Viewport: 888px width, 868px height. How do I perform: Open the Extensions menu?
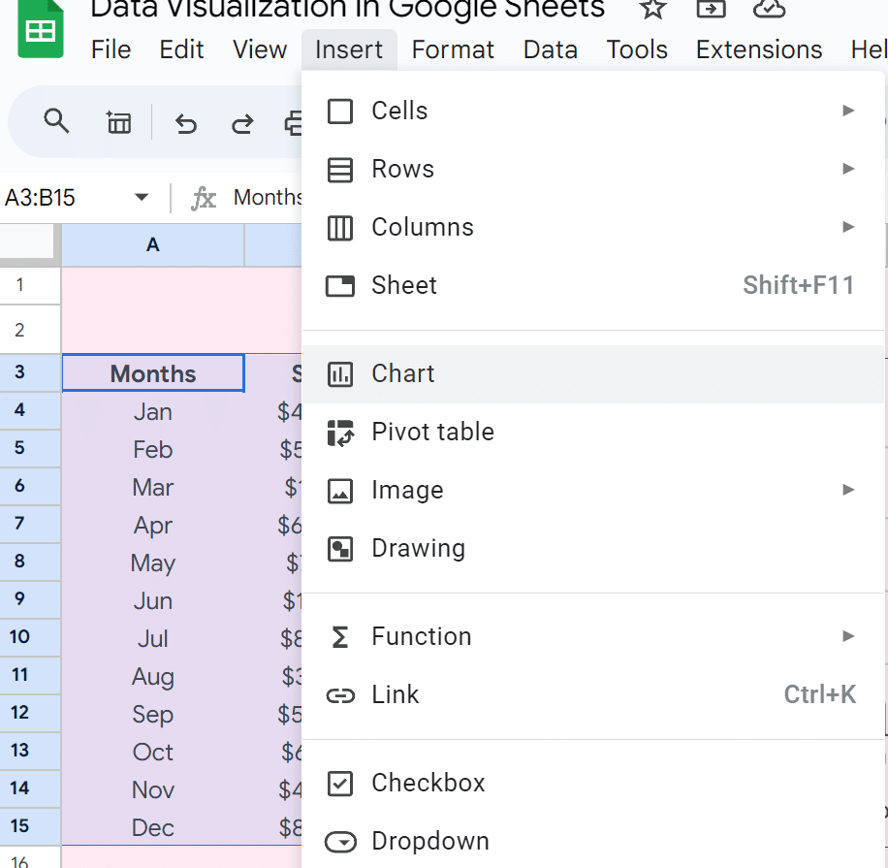[759, 49]
